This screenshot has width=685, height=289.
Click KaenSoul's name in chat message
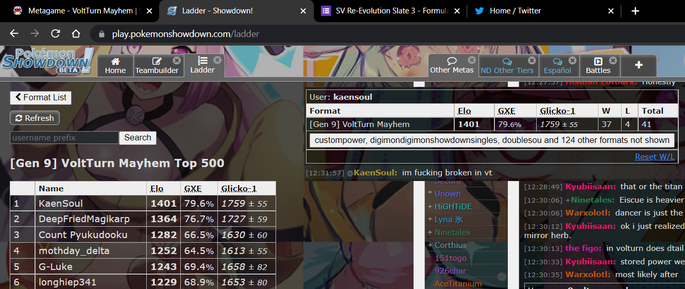[375, 173]
